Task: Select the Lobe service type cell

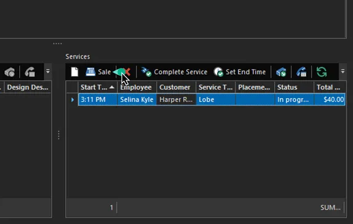Action: 215,99
